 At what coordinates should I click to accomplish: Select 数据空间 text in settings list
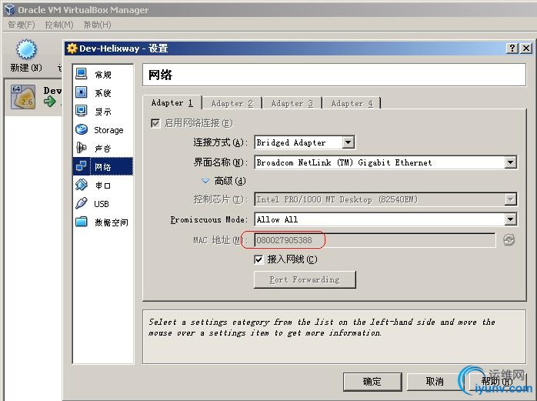coord(112,222)
